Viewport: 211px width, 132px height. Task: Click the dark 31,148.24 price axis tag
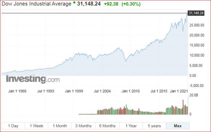pos(197,13)
